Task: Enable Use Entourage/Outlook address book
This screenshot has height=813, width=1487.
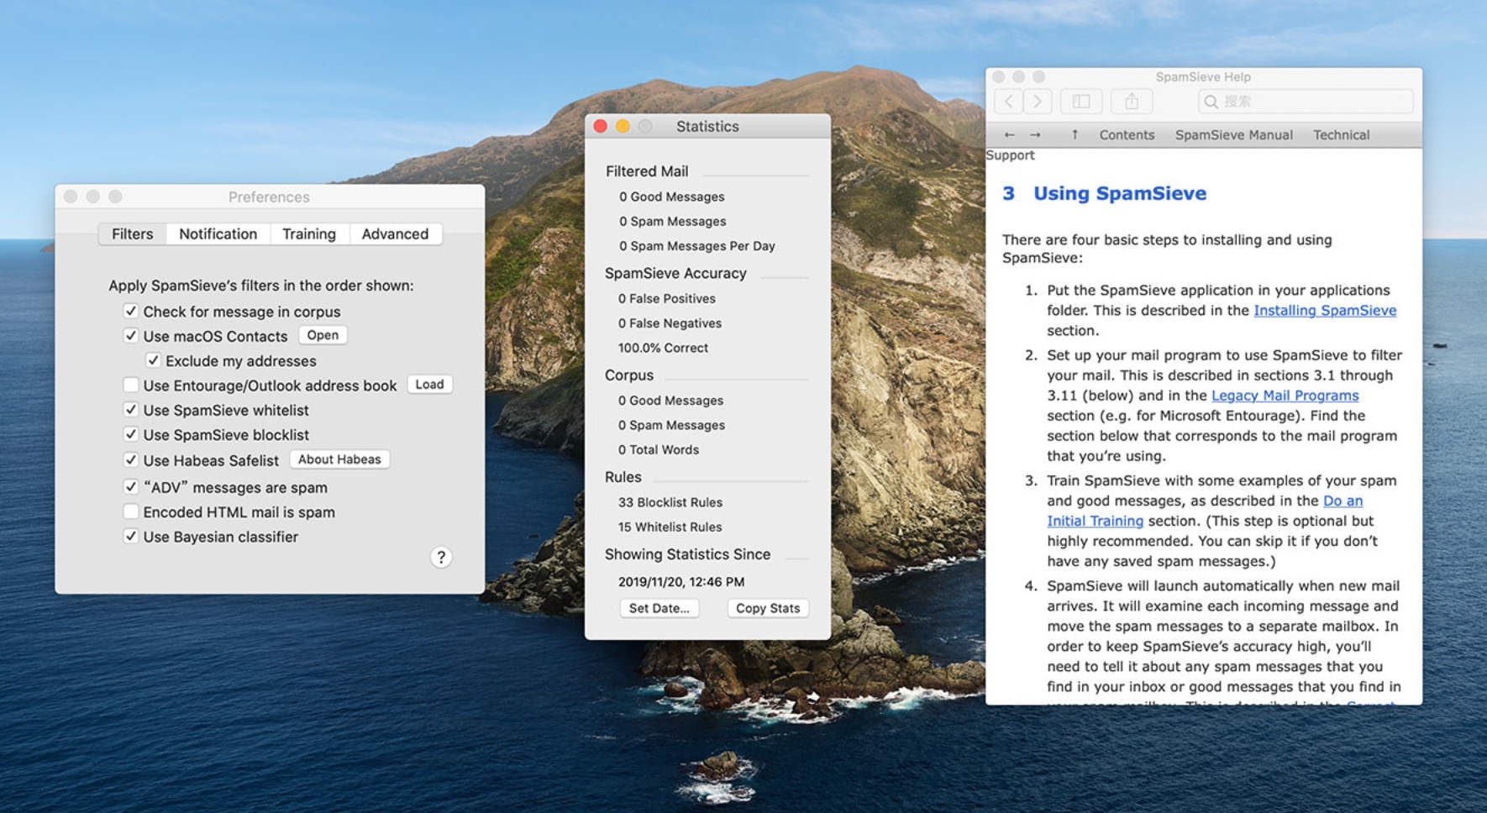Action: tap(131, 385)
